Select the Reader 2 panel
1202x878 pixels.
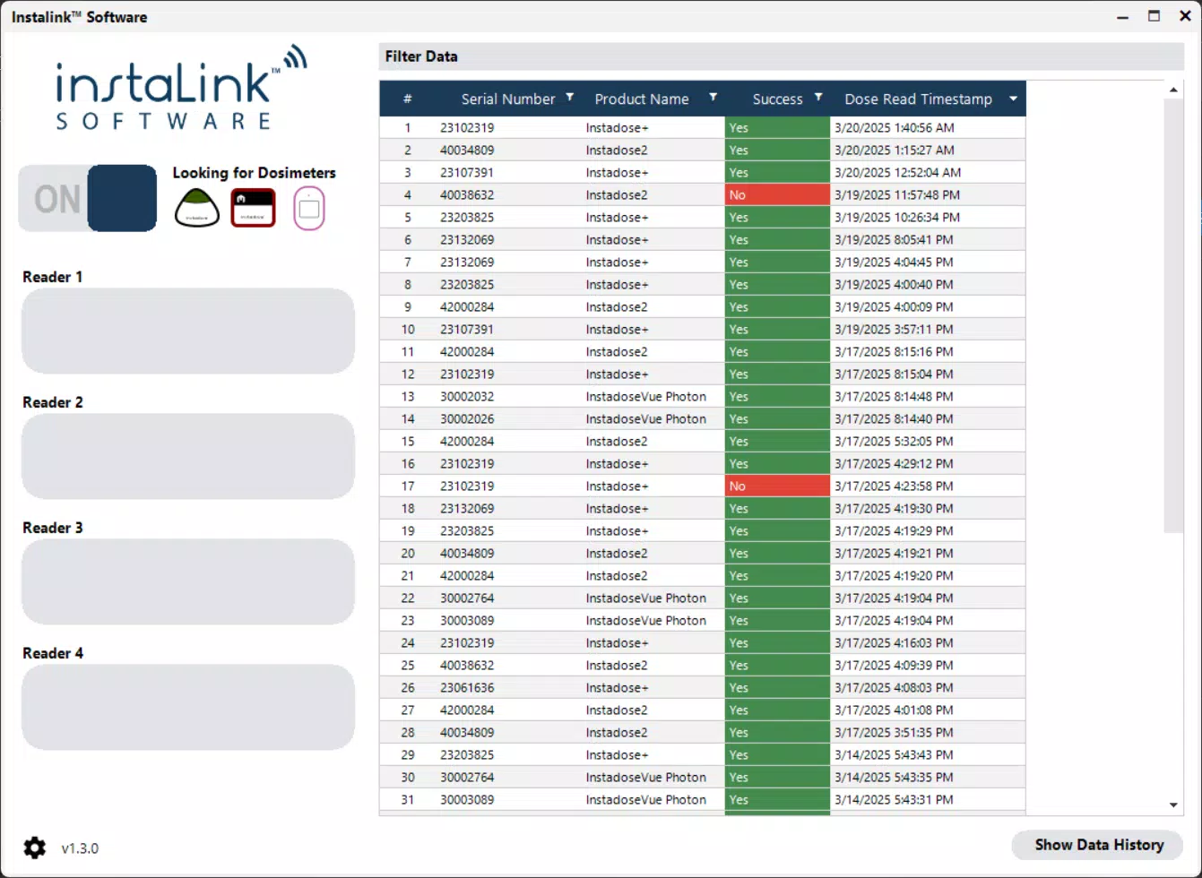pyautogui.click(x=188, y=456)
